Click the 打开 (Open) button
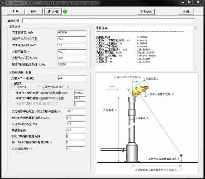The width and height of the screenshot is (205, 179). coord(16,11)
